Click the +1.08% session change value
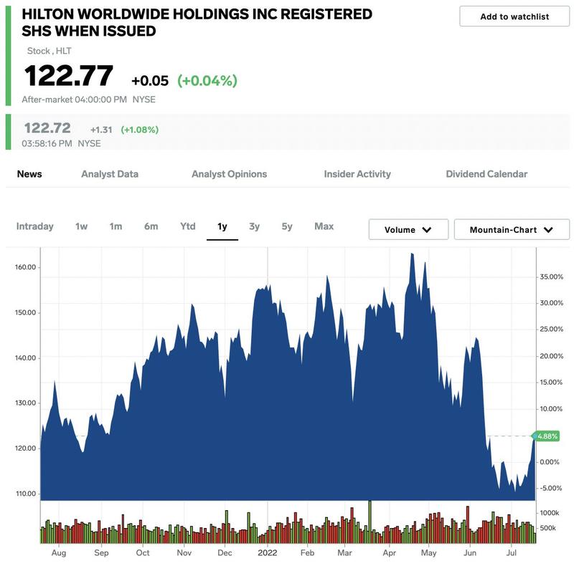574x571 pixels. (x=139, y=130)
